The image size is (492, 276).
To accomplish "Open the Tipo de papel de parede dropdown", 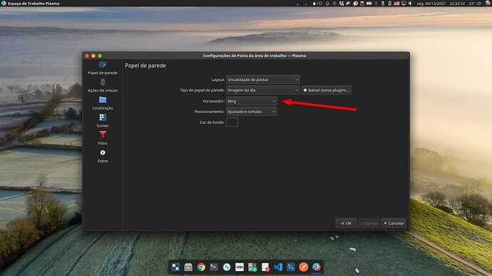I will pyautogui.click(x=263, y=90).
